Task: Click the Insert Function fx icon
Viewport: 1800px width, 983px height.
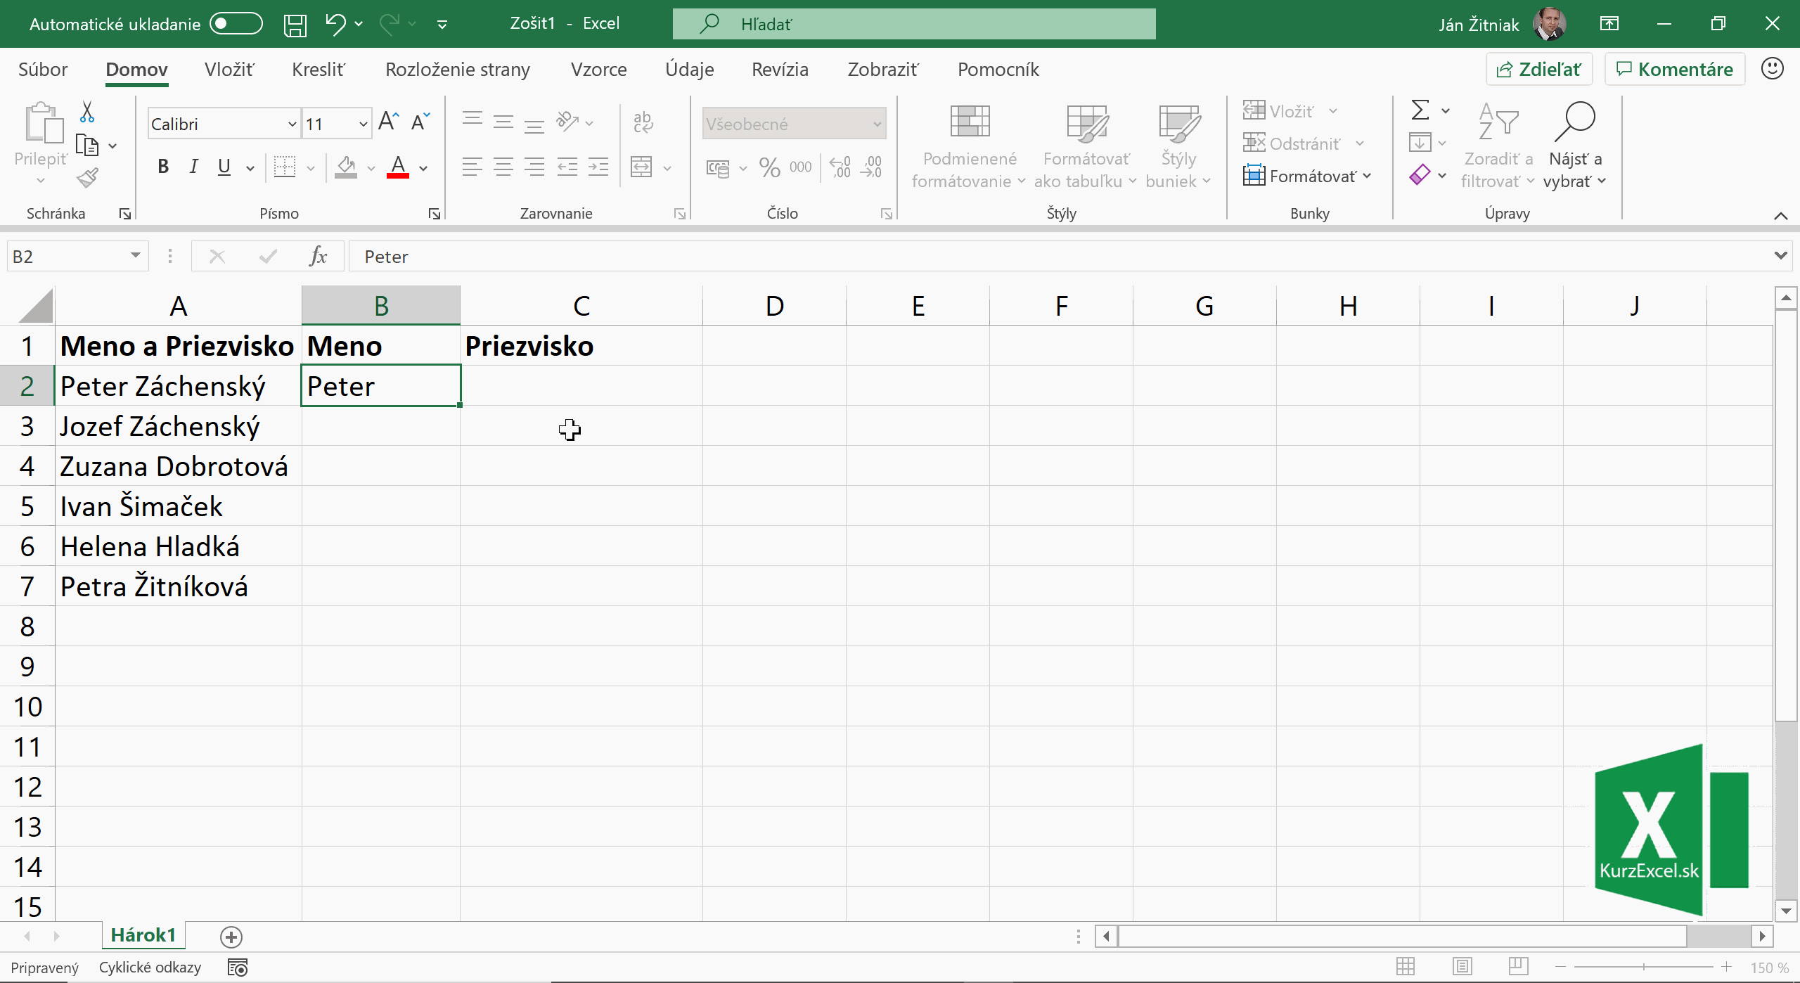Action: [319, 256]
